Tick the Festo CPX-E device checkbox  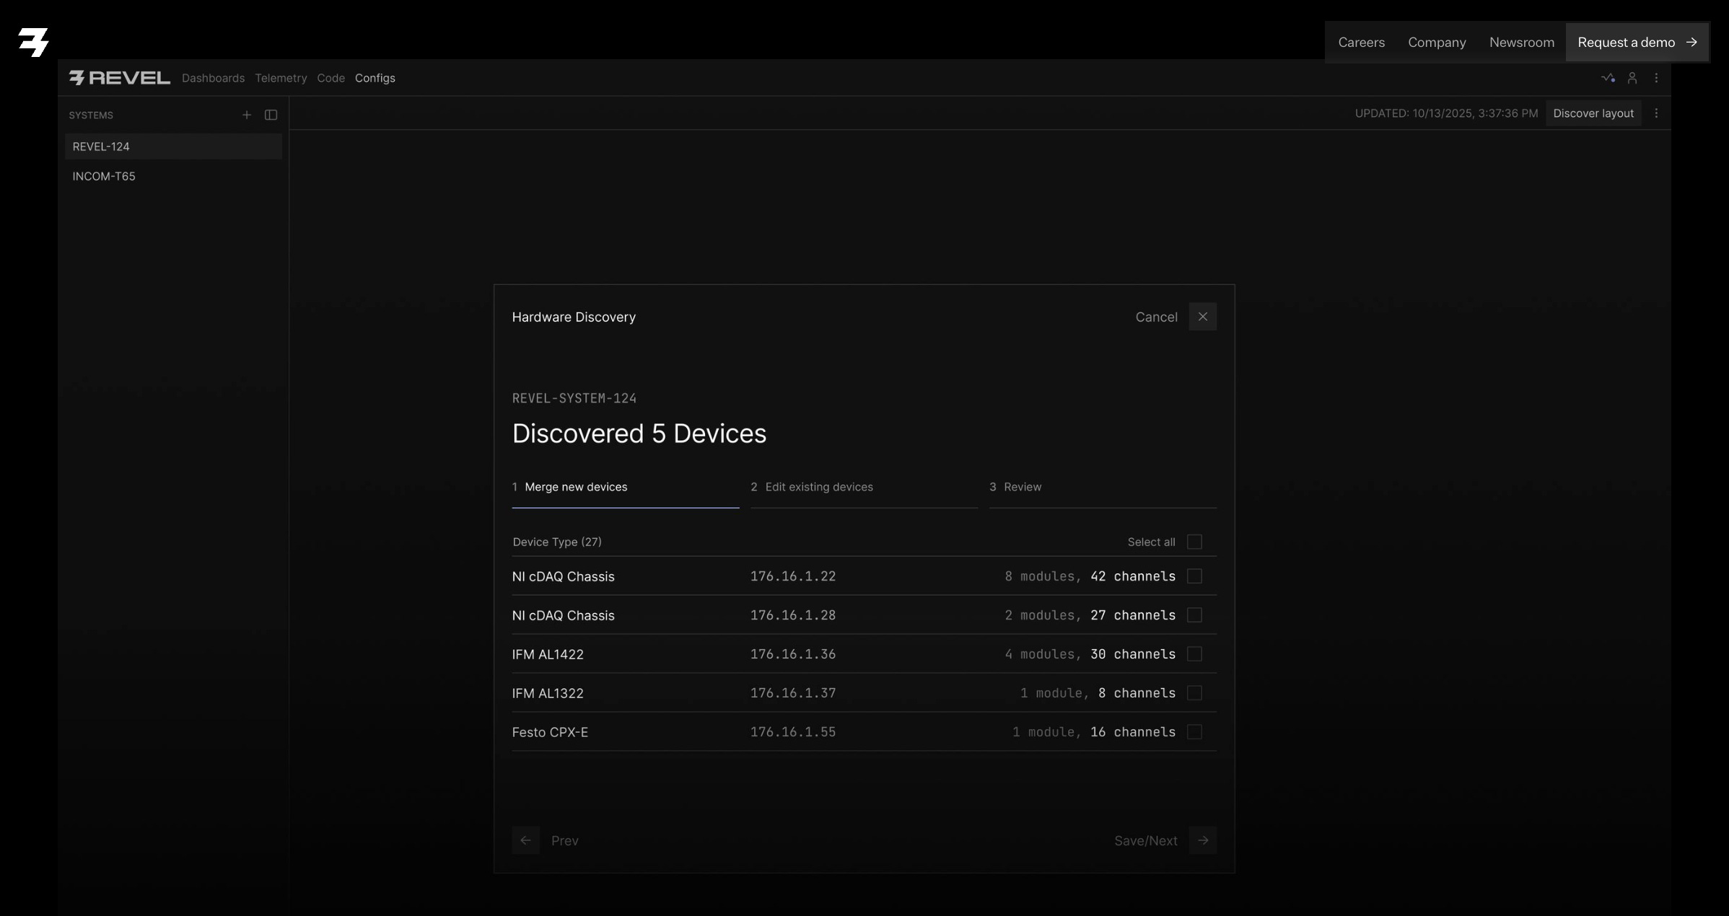point(1194,732)
